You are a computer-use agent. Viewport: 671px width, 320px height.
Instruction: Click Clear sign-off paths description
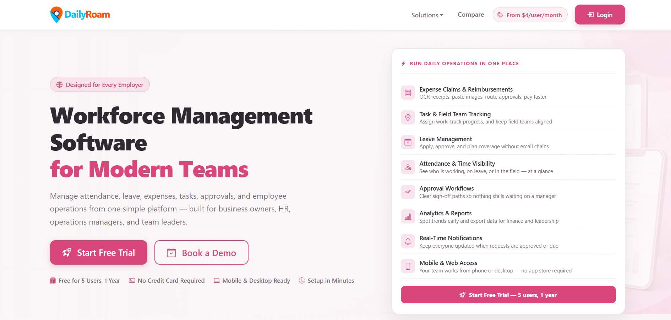pos(487,196)
